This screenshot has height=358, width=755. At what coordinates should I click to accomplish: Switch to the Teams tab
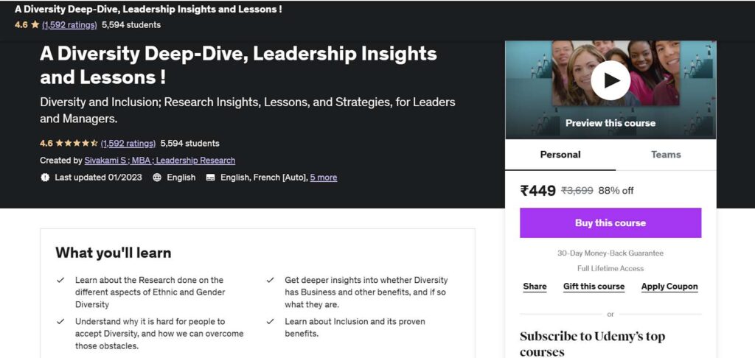pyautogui.click(x=666, y=155)
